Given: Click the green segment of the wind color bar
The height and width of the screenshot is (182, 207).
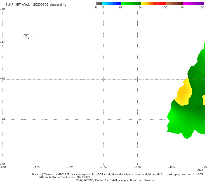Looking at the screenshot, I should click(131, 3).
